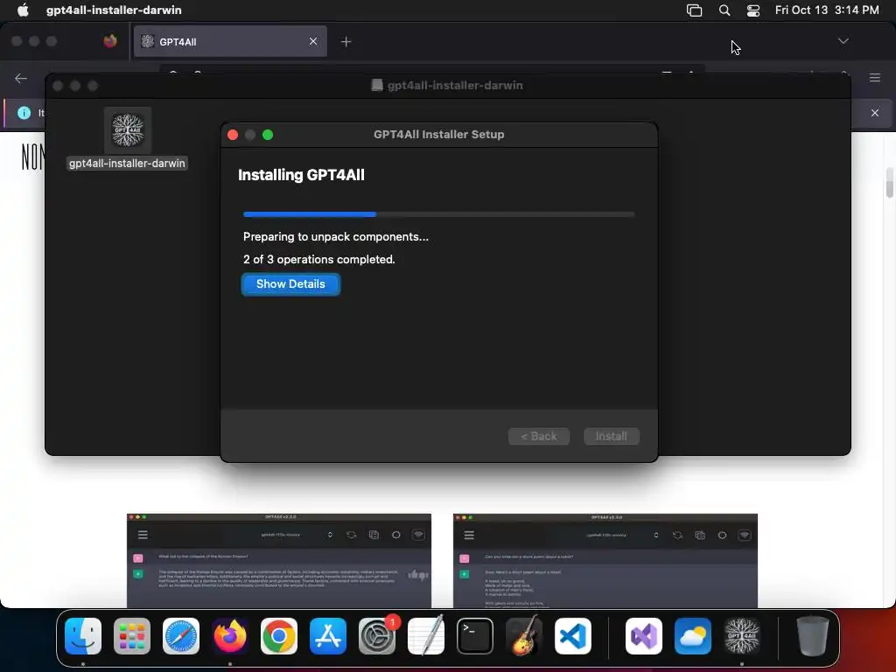Viewport: 896px width, 672px height.
Task: Open Safari from the Dock
Action: (181, 636)
